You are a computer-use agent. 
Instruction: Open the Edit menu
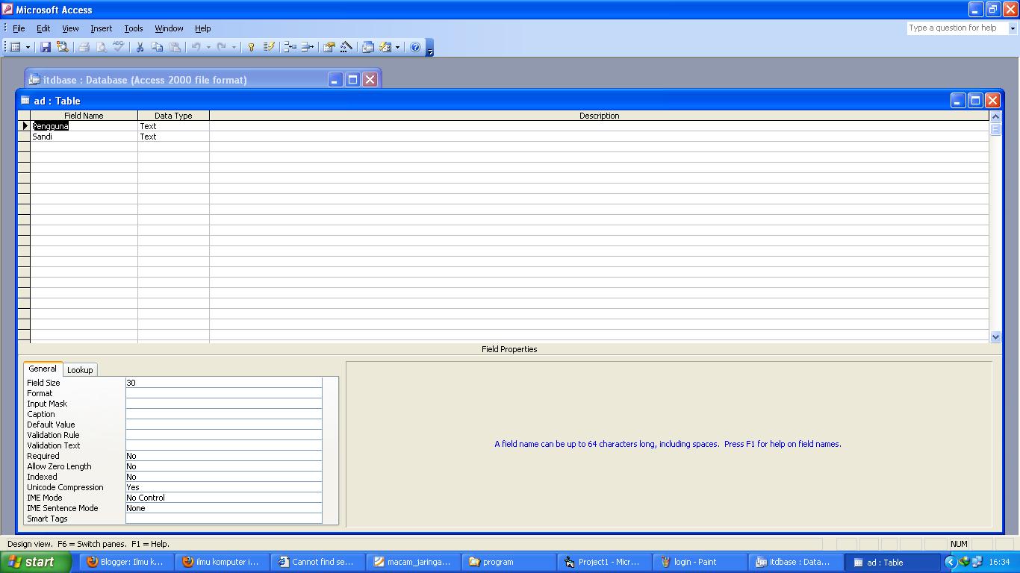click(x=43, y=28)
